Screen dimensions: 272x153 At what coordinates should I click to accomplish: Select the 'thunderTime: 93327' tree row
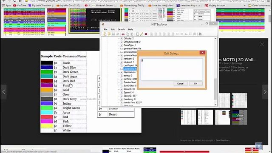(133, 102)
